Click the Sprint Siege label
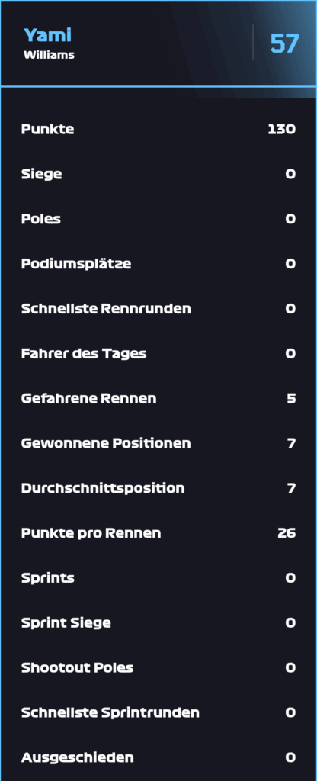Image resolution: width=317 pixels, height=781 pixels. 66,623
